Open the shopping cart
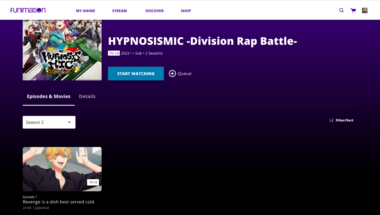This screenshot has height=215, width=380. [353, 11]
